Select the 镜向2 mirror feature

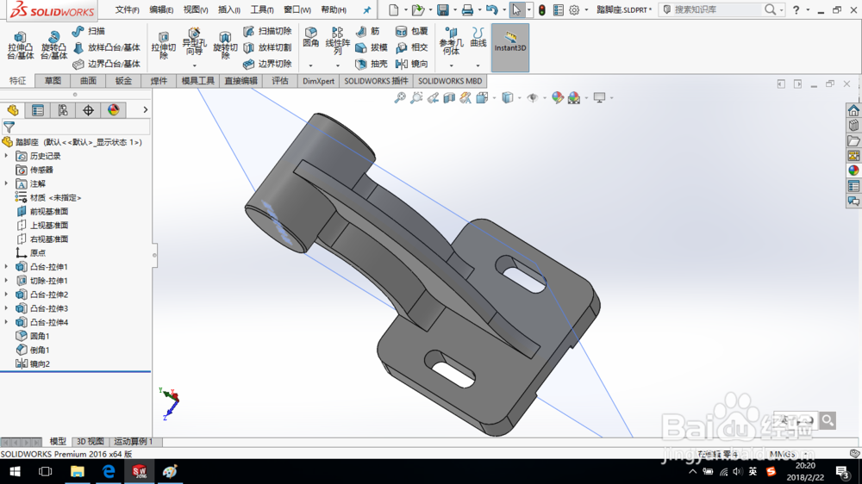(x=33, y=363)
